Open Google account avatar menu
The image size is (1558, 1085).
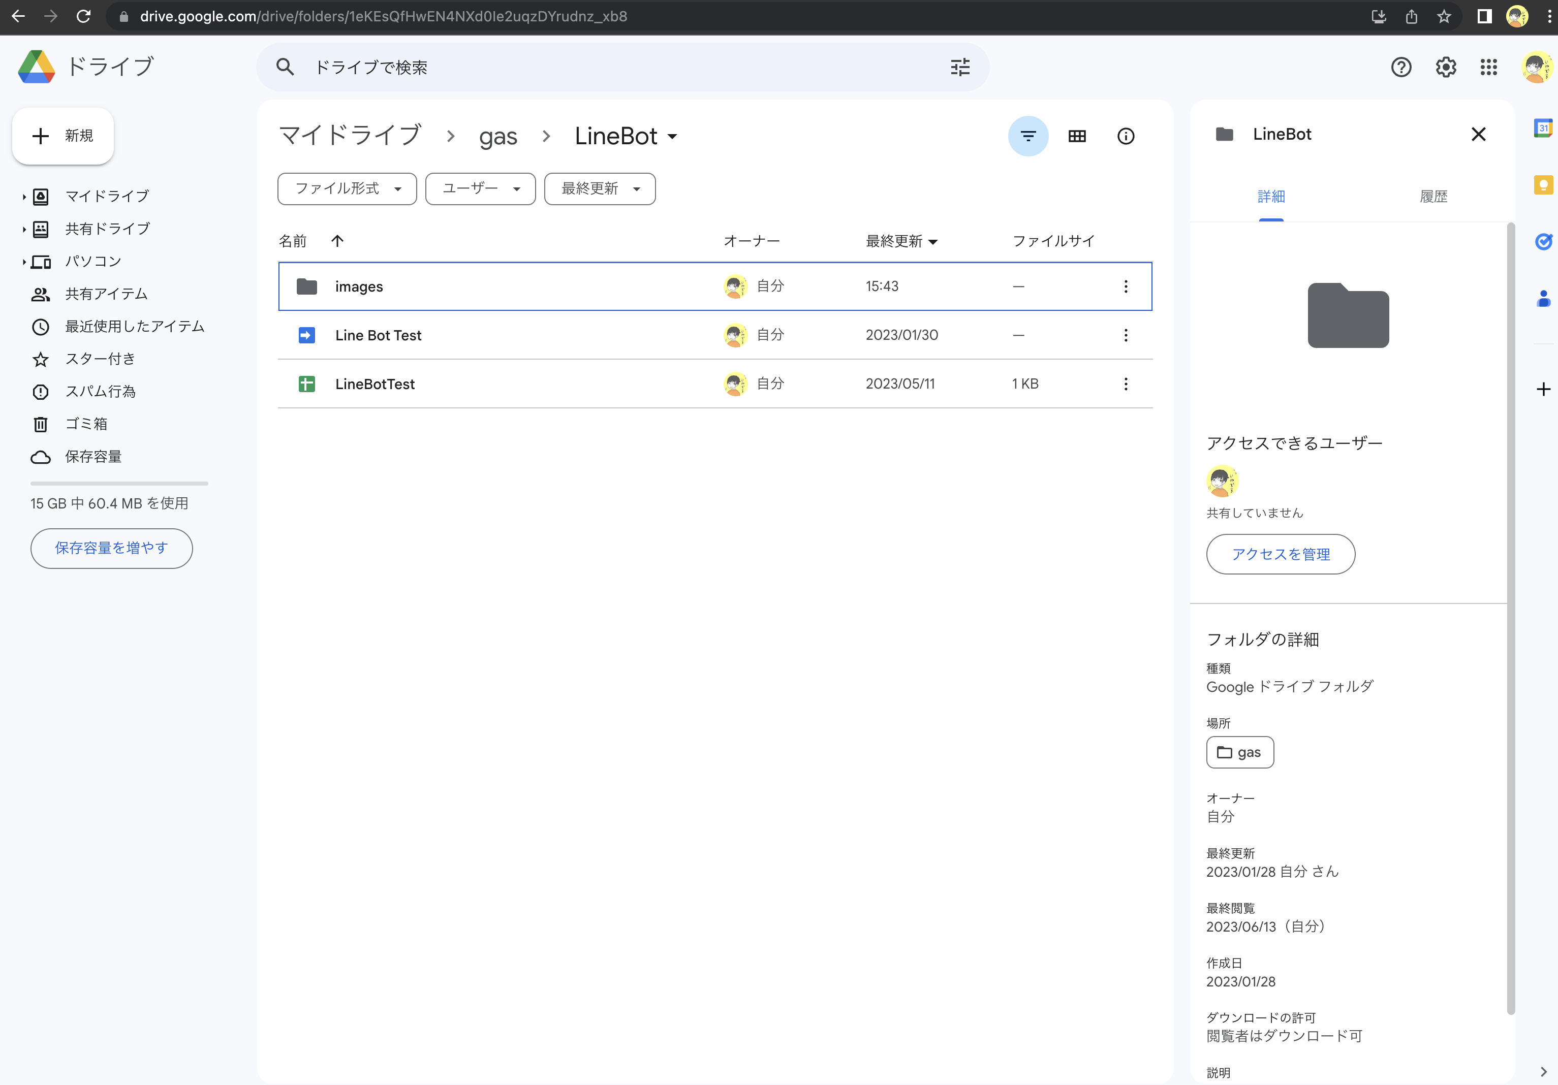(x=1536, y=67)
